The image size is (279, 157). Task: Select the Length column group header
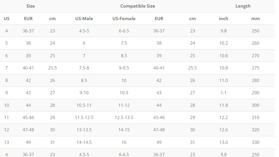pyautogui.click(x=243, y=6)
